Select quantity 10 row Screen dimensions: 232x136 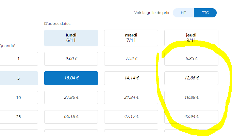(x=18, y=97)
